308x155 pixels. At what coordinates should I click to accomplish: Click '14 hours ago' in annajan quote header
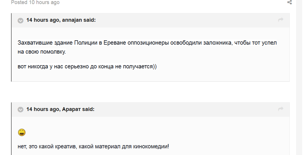click(43, 20)
